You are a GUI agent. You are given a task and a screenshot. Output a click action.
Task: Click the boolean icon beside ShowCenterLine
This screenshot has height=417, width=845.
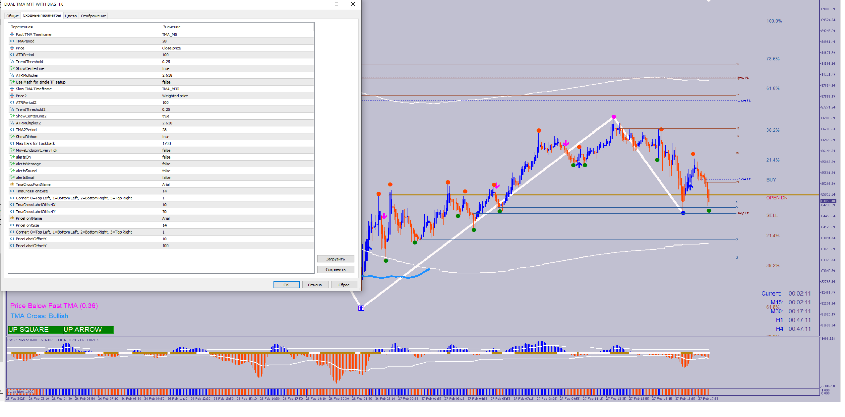(x=12, y=68)
